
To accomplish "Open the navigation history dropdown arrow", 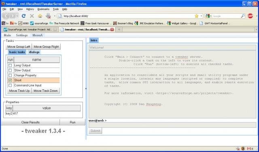I will coord(17,16).
